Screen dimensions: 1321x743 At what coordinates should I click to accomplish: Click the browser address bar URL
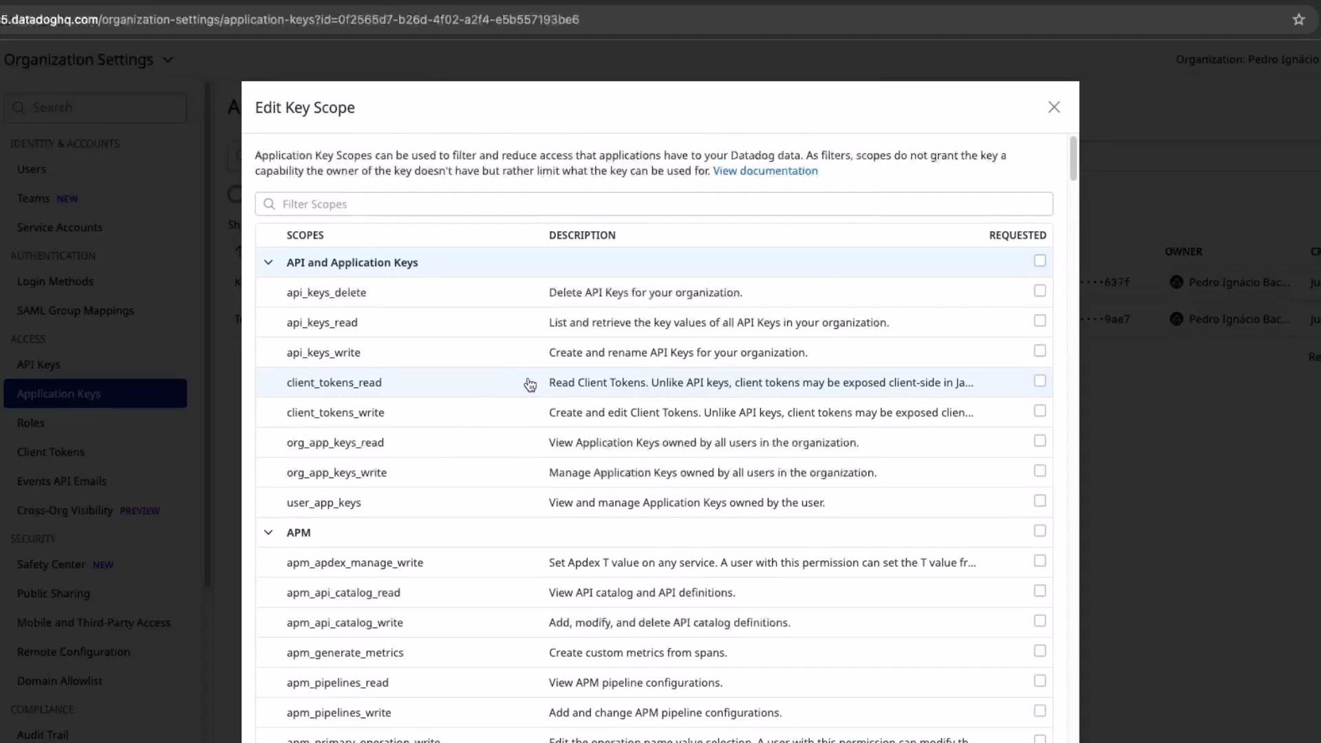[290, 19]
